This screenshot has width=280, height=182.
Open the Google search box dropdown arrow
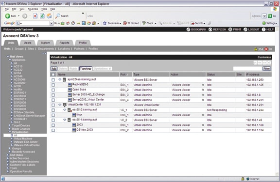(51, 23)
